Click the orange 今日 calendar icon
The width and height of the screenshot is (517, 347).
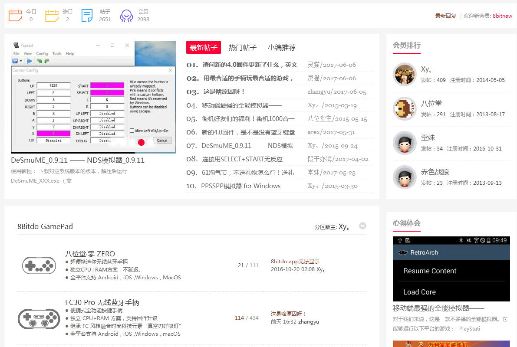coord(15,16)
